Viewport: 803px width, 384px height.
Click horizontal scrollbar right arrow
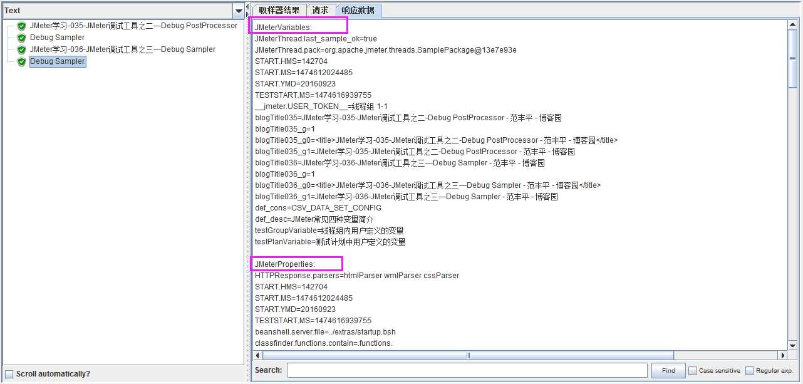pos(782,355)
